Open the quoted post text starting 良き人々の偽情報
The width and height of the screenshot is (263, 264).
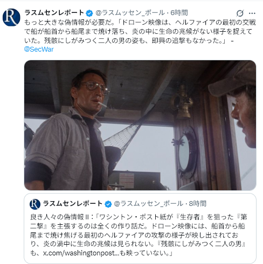[139, 235]
